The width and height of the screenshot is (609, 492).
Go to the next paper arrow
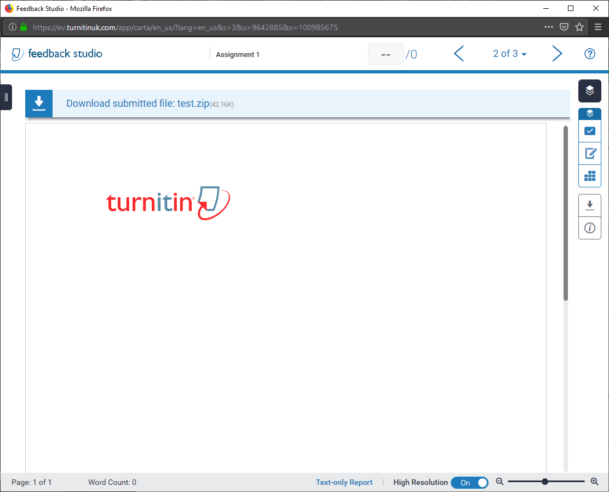(x=557, y=54)
